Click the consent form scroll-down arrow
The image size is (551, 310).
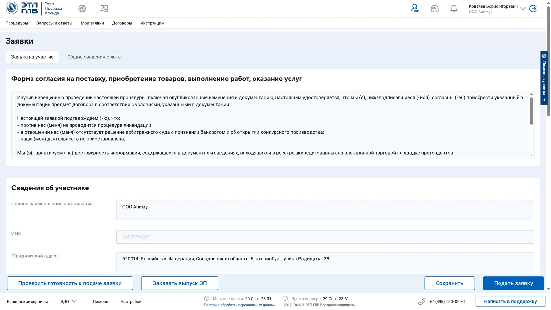pyautogui.click(x=531, y=155)
